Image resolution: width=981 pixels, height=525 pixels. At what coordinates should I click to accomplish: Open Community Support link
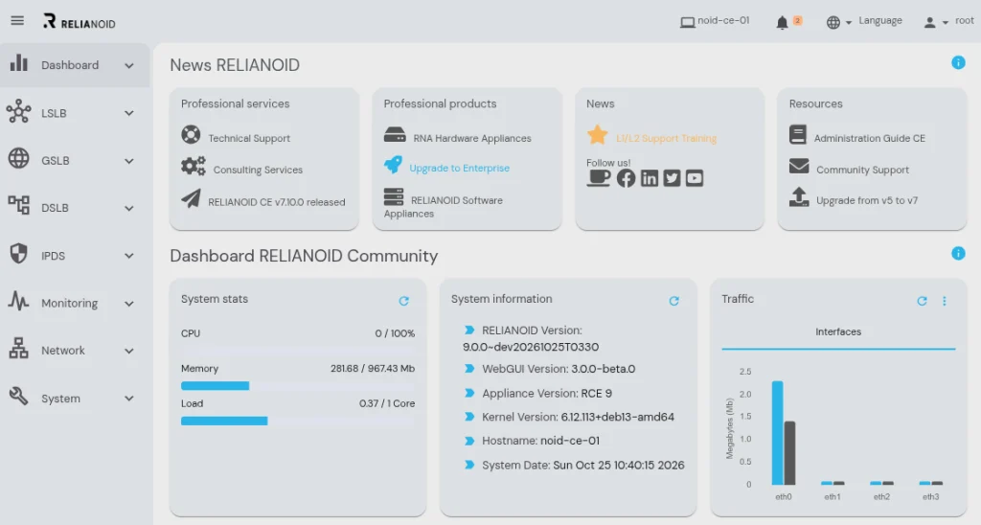862,170
